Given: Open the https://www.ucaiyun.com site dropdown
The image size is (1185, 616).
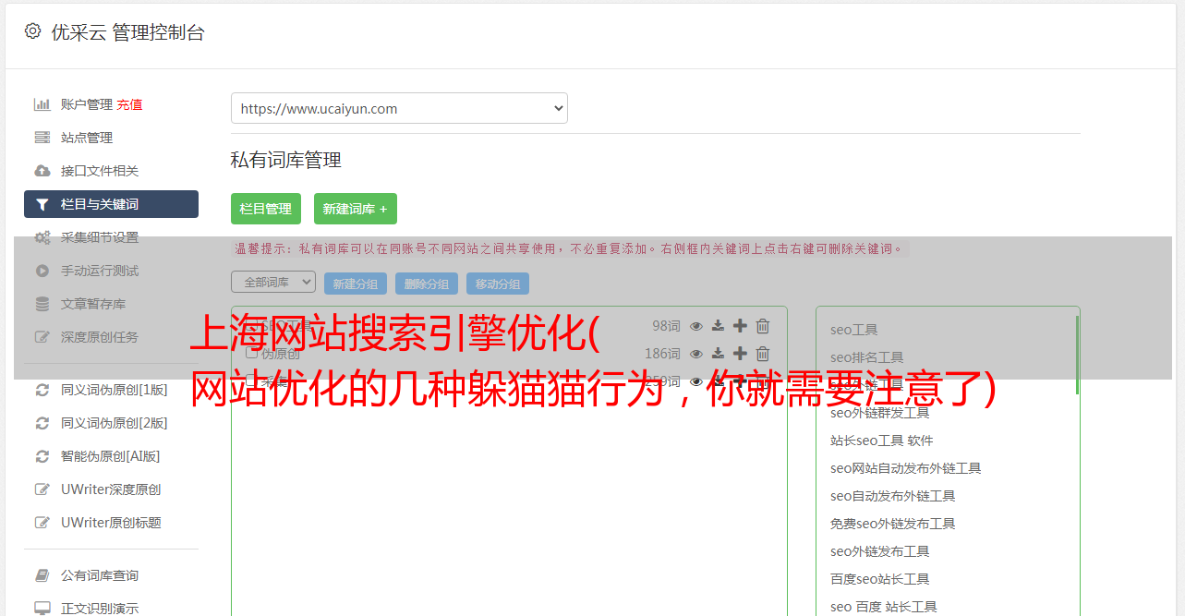Looking at the screenshot, I should click(x=399, y=108).
